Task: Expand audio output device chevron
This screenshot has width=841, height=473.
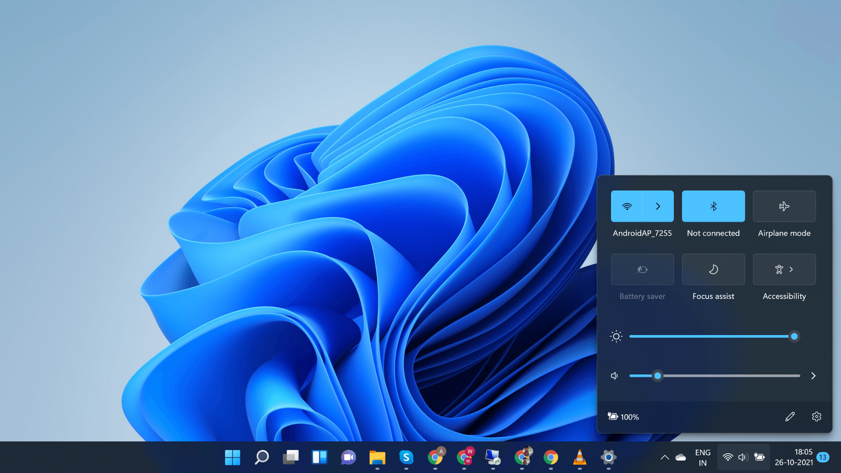Action: (813, 376)
